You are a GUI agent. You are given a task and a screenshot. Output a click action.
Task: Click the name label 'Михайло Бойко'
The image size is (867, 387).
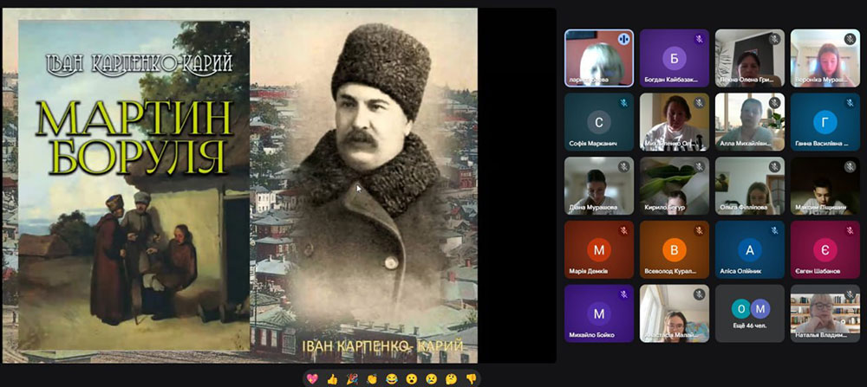point(591,335)
